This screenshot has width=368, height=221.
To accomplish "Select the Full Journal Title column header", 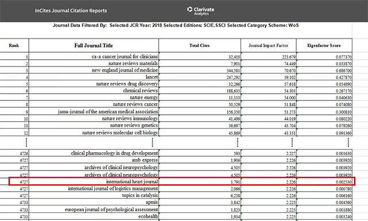I will [94, 45].
